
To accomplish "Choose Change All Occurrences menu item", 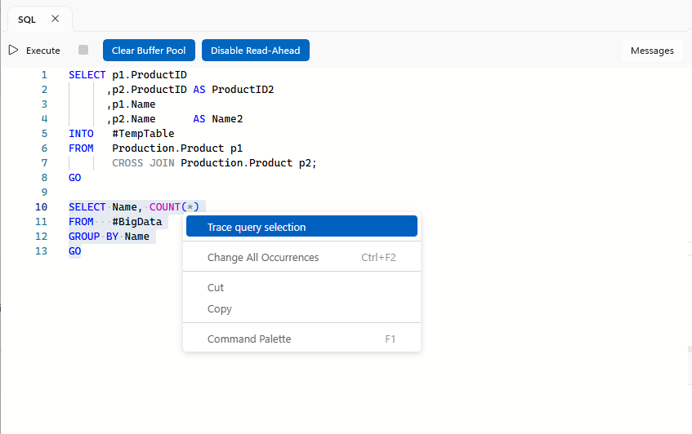I will (301, 257).
